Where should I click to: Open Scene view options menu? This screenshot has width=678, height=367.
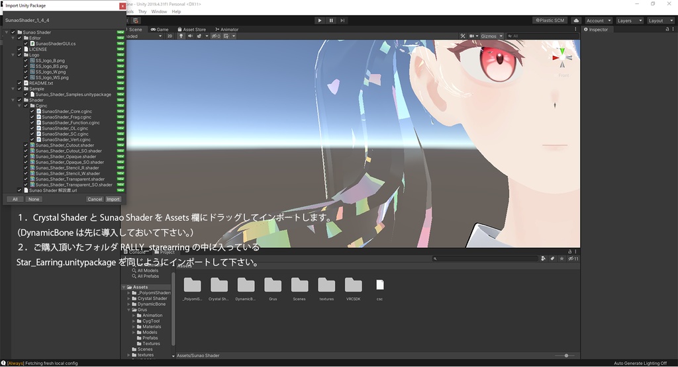pos(575,29)
